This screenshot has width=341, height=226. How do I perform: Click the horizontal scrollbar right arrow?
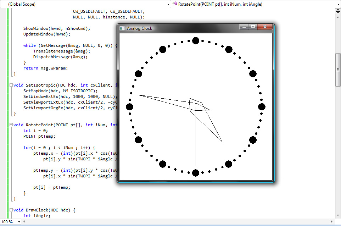point(331,222)
